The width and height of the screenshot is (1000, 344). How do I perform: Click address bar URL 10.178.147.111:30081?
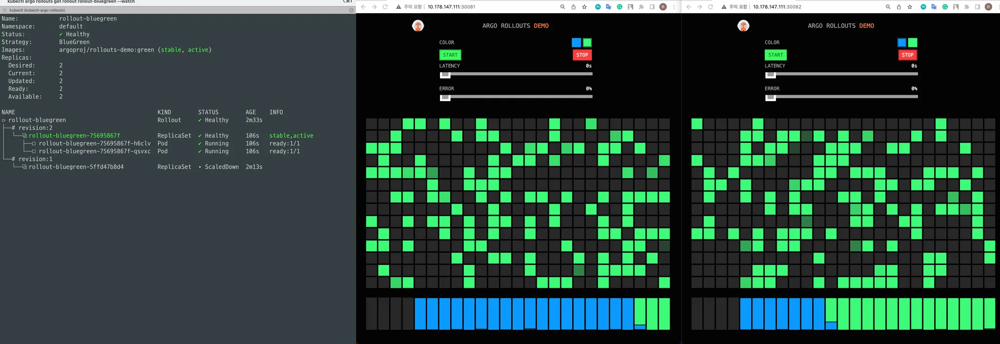[451, 7]
